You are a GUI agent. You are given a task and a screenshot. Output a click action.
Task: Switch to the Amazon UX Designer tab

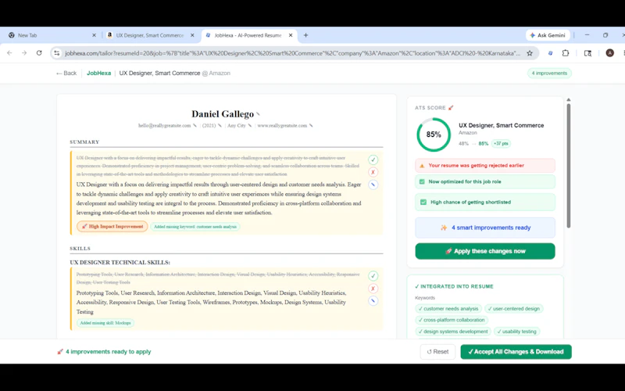(150, 35)
